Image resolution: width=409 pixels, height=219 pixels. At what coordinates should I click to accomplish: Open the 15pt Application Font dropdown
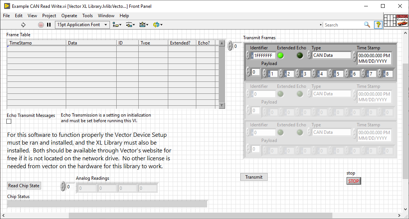point(82,25)
